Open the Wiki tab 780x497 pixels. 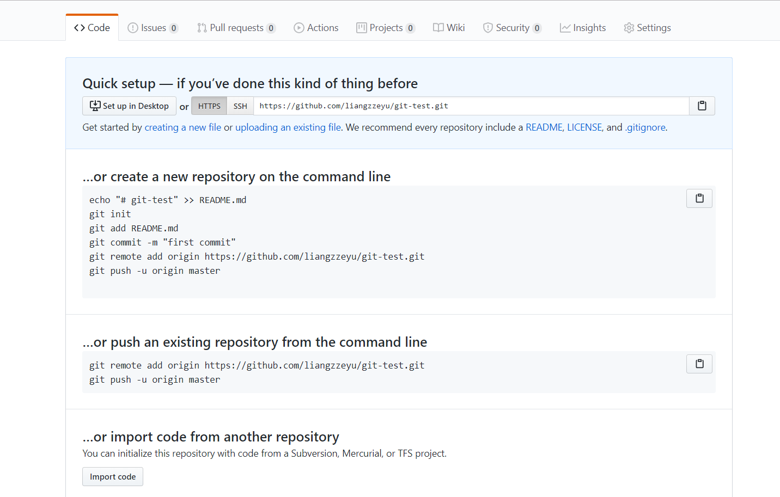pyautogui.click(x=449, y=28)
